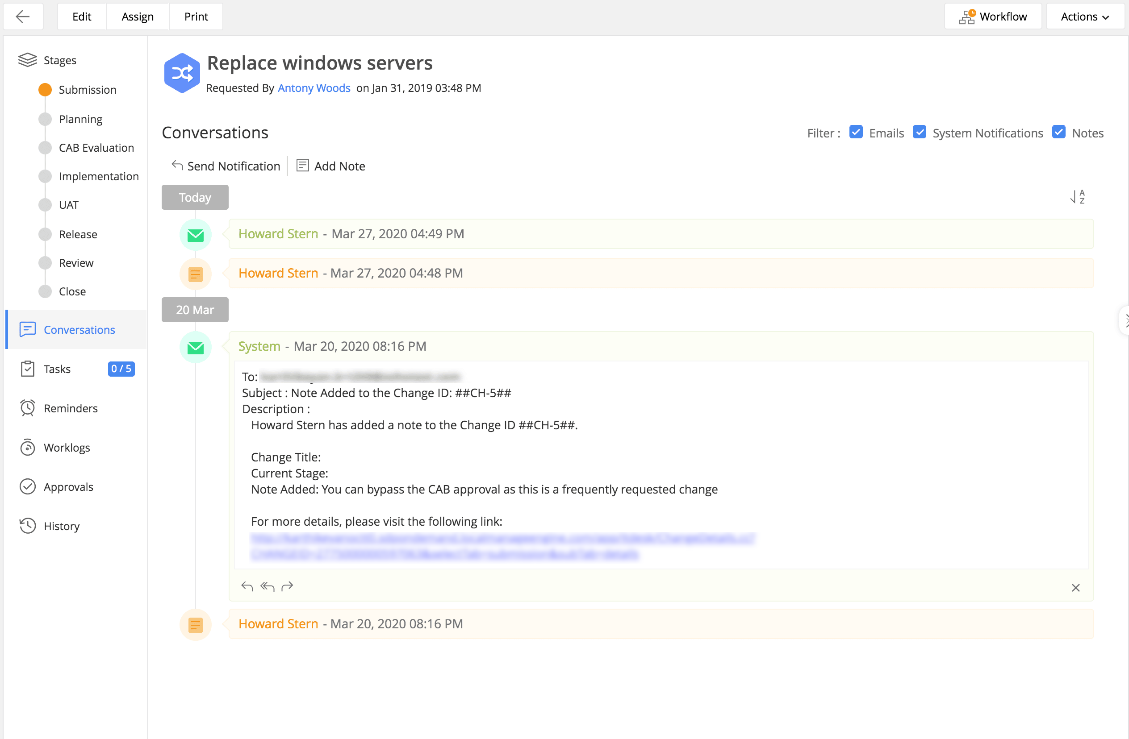
Task: Click the reply icon under System email
Action: tap(247, 586)
